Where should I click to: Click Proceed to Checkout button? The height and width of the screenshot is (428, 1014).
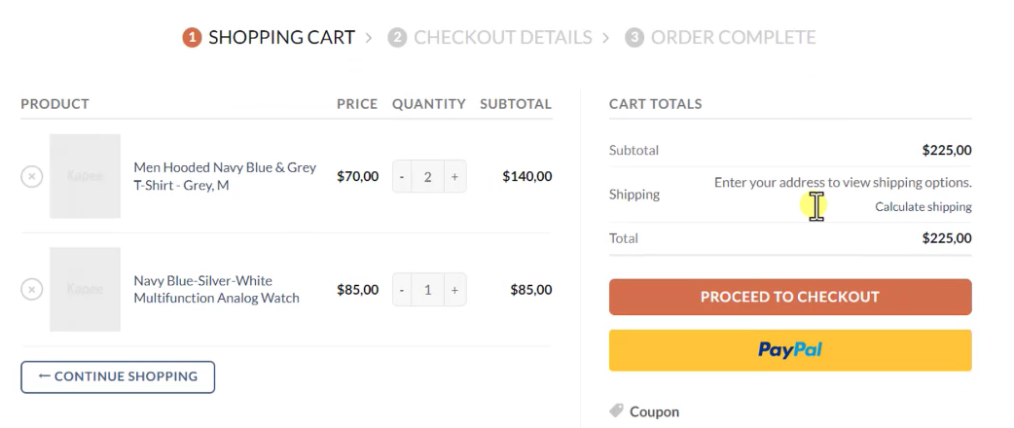click(789, 298)
